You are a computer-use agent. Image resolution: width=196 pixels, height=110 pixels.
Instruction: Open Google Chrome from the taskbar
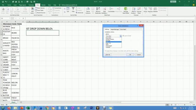click(47, 108)
